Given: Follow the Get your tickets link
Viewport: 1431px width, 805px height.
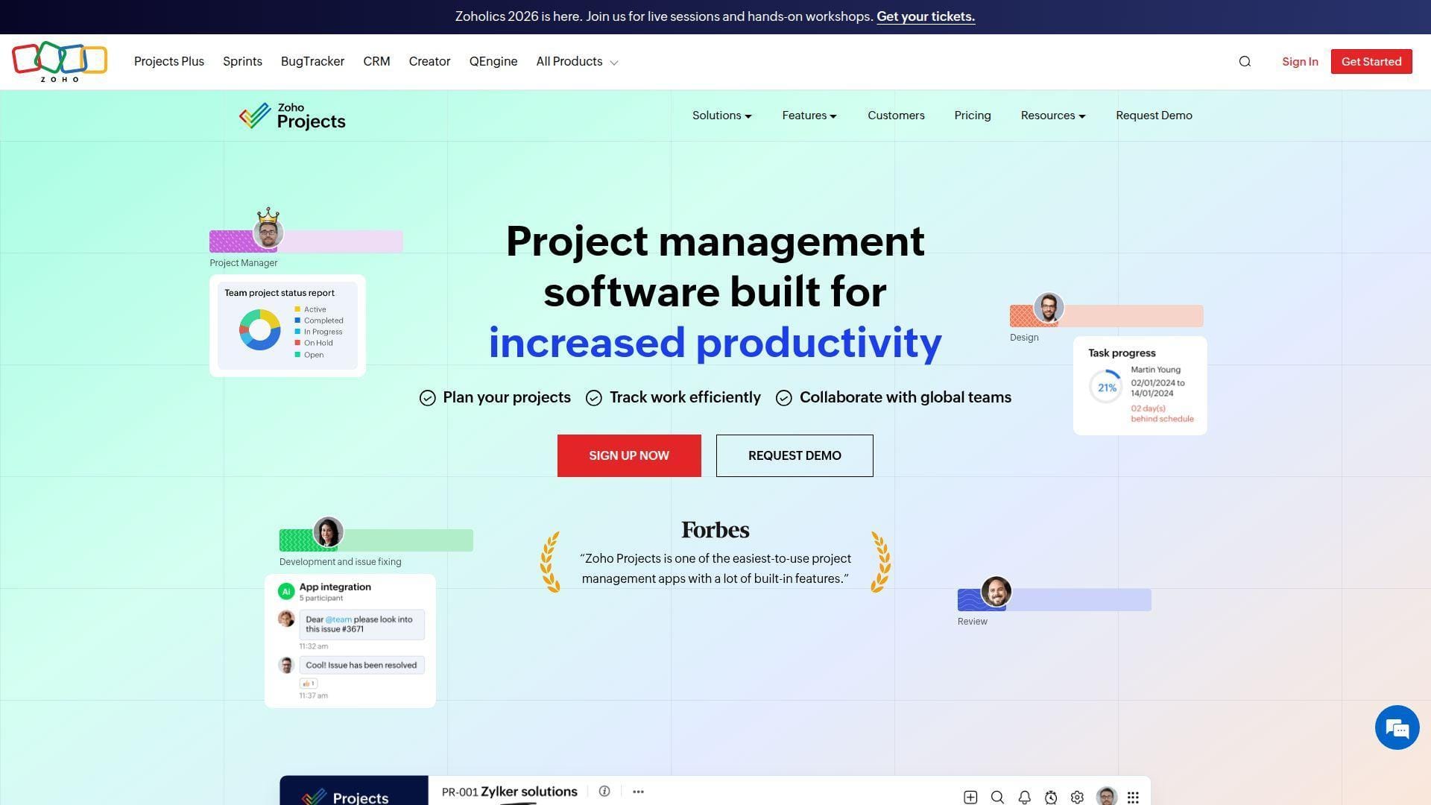Looking at the screenshot, I should coord(926,16).
